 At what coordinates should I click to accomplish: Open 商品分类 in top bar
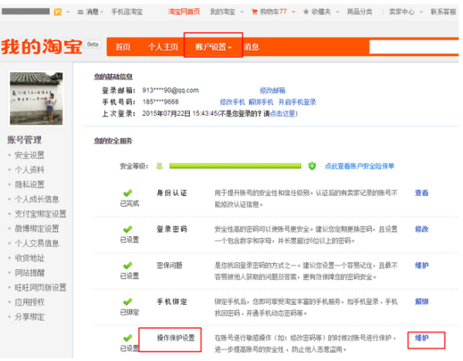coord(360,12)
